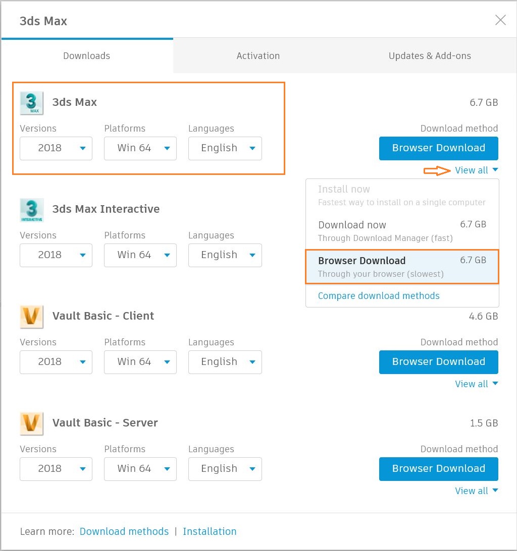Switch to the Activation tab
The width and height of the screenshot is (517, 551).
tap(258, 56)
